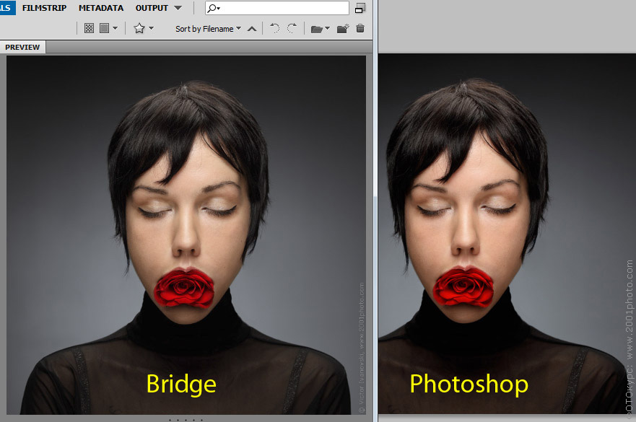This screenshot has height=422, width=636.
Task: Switch to the METADATA workspace
Action: (x=101, y=8)
